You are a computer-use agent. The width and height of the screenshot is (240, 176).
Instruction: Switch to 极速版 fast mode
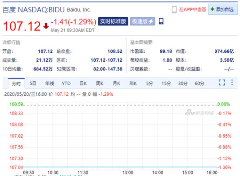[x=143, y=22]
